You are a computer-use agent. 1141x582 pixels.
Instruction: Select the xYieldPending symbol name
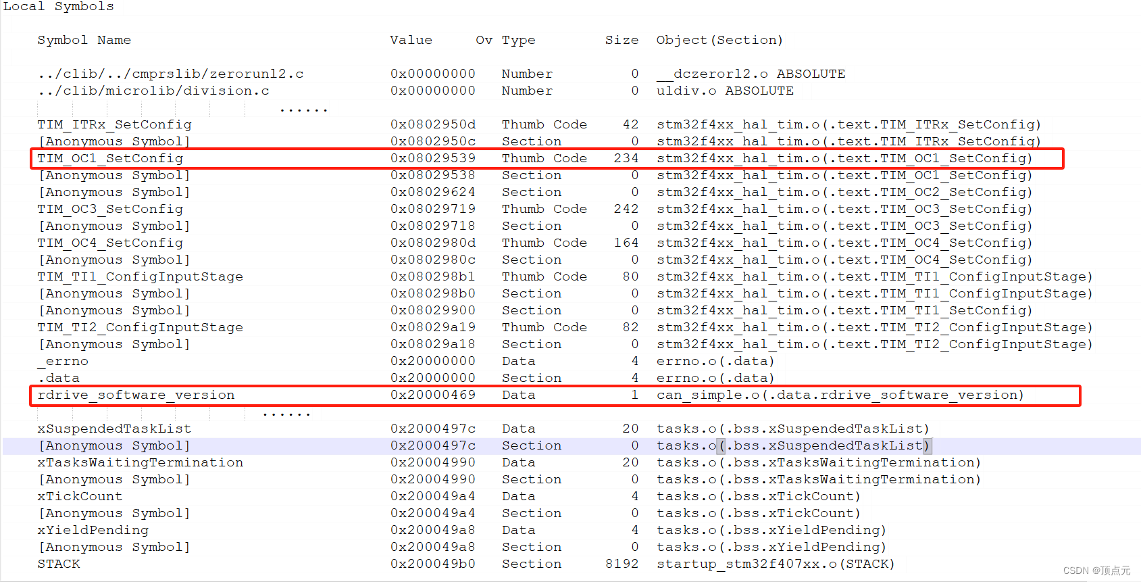click(93, 530)
